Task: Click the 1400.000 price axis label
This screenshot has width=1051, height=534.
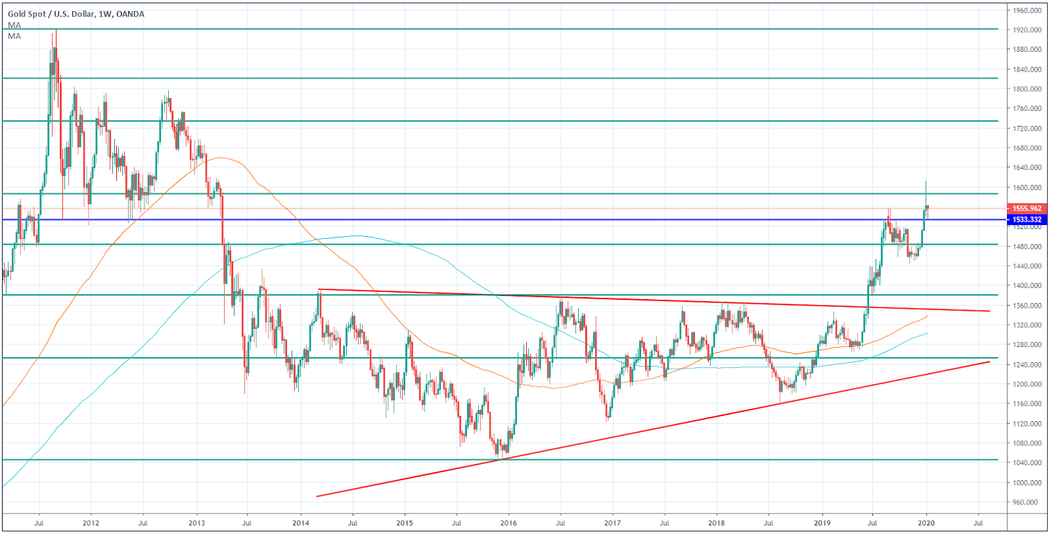Action: [1027, 286]
